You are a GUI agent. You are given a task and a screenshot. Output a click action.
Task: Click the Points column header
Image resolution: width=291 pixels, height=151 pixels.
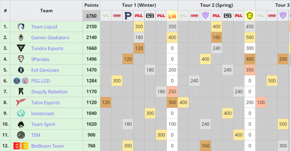[91, 5]
